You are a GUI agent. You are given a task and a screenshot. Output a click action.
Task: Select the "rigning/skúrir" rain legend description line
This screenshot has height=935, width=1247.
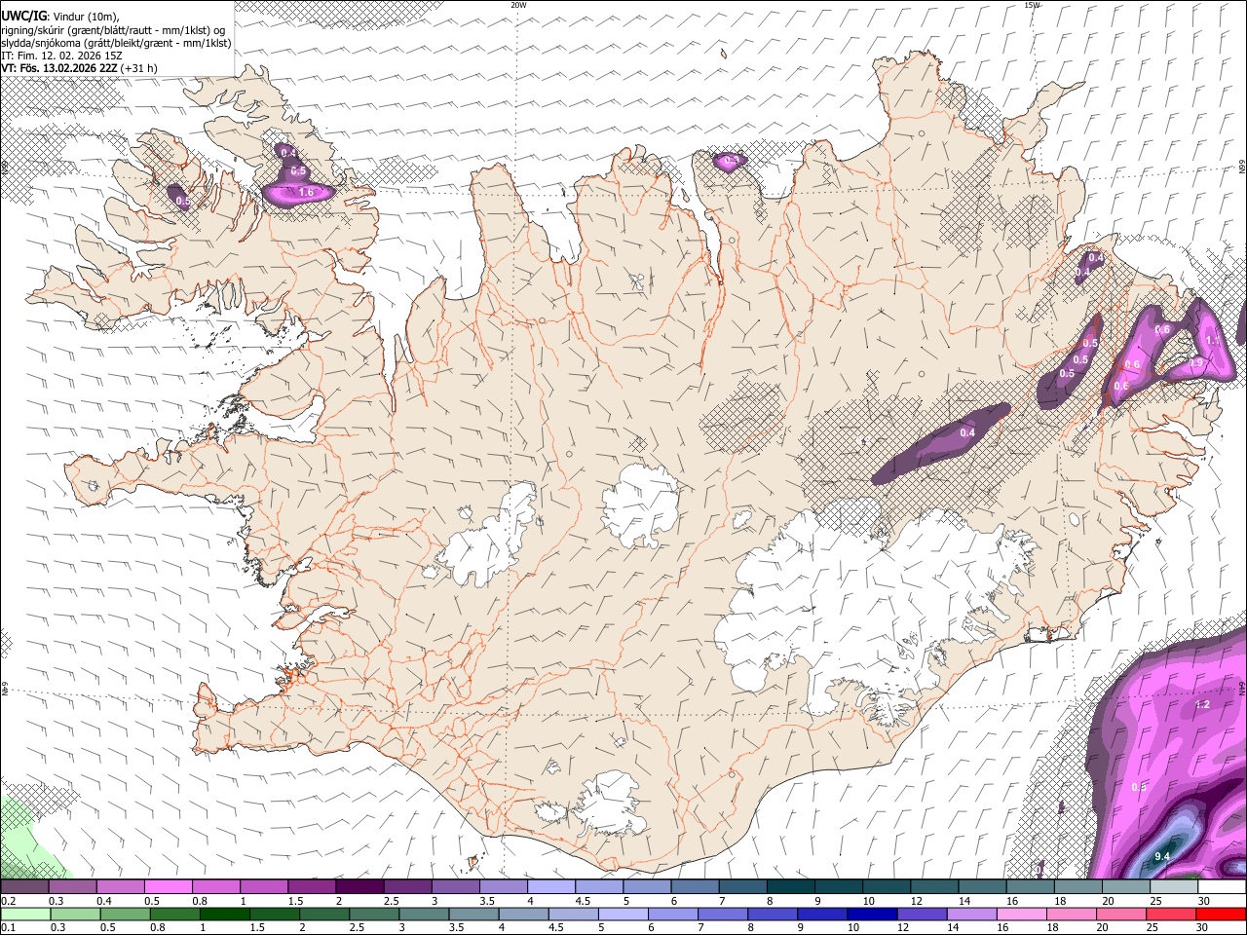[x=113, y=29]
